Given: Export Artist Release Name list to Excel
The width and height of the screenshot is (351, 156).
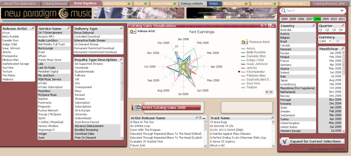Looking at the screenshot, I should [x=201, y=118].
